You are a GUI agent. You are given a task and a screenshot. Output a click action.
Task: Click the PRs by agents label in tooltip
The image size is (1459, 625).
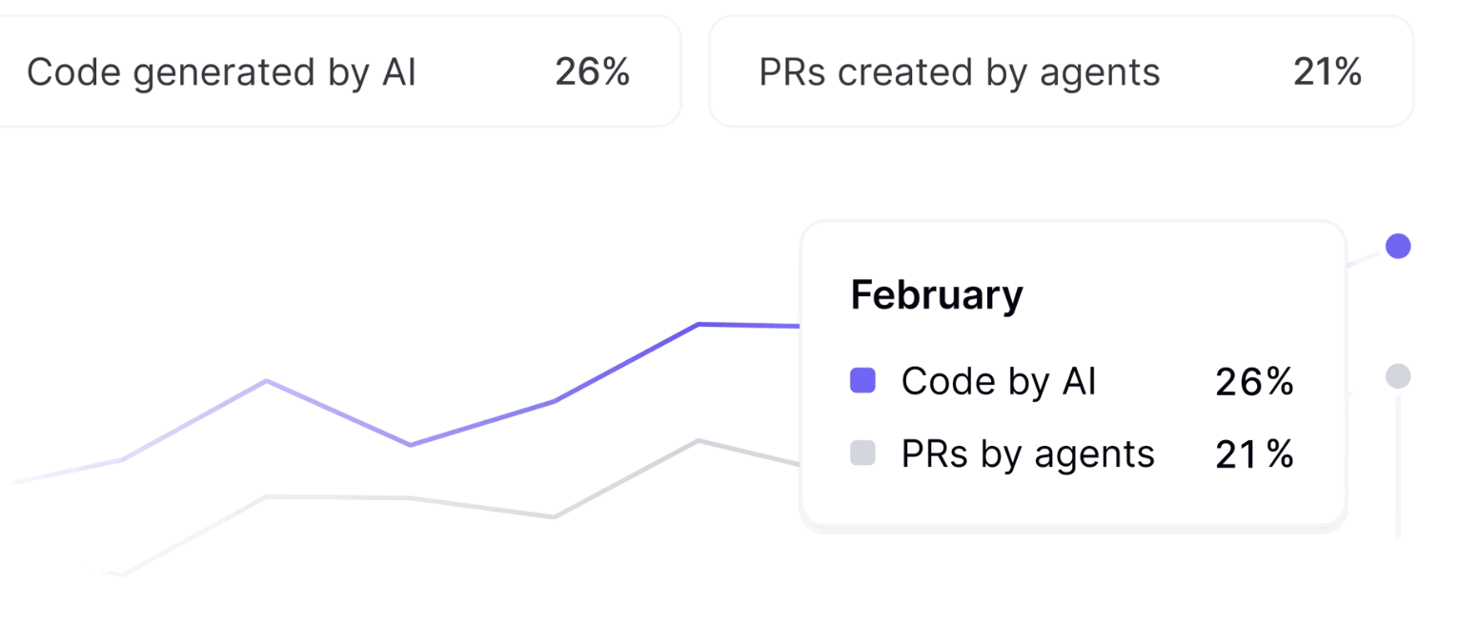pos(1027,454)
